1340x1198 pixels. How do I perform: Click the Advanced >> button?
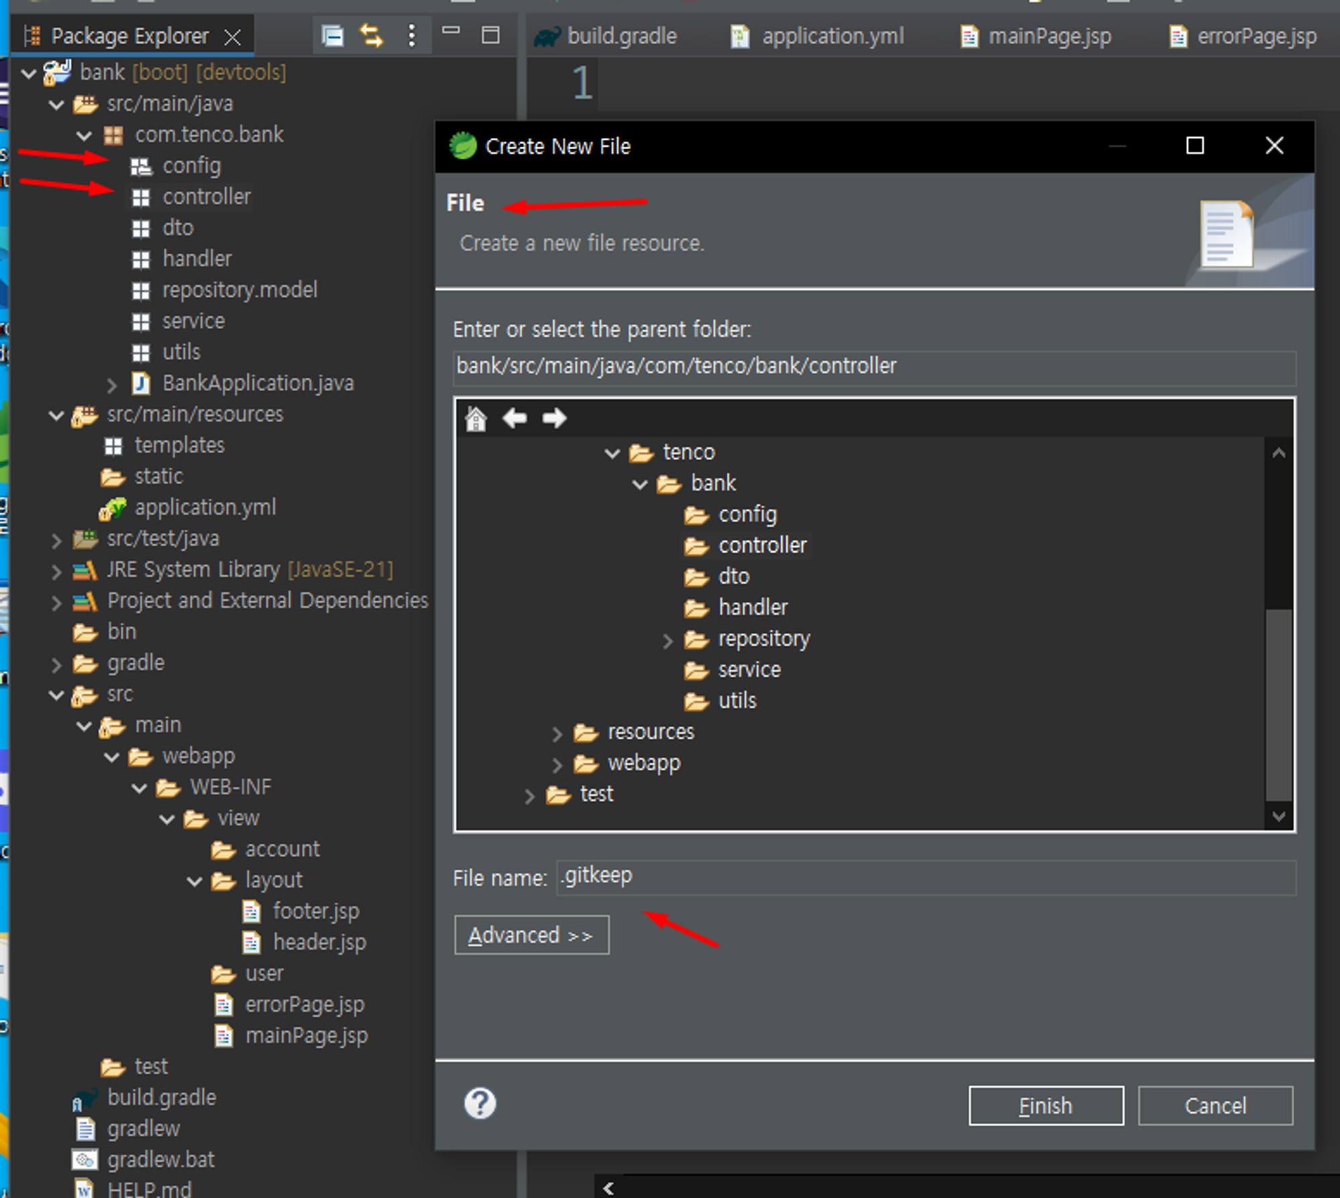click(x=531, y=935)
